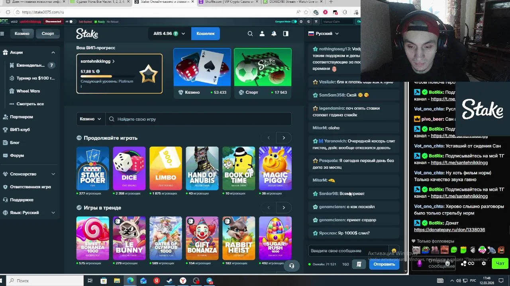Open File Explorer from the taskbar

[117, 281]
